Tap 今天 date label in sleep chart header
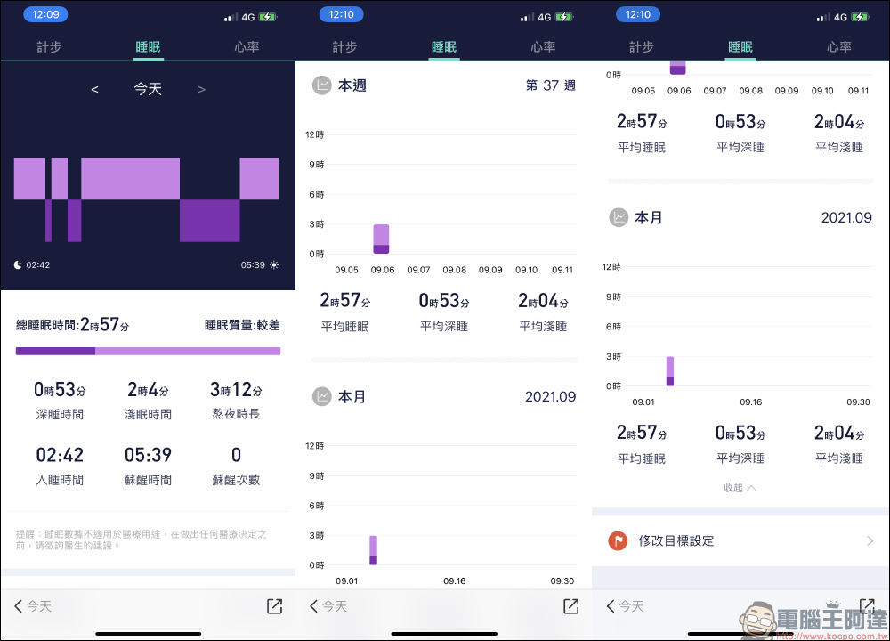The width and height of the screenshot is (890, 641). [148, 89]
